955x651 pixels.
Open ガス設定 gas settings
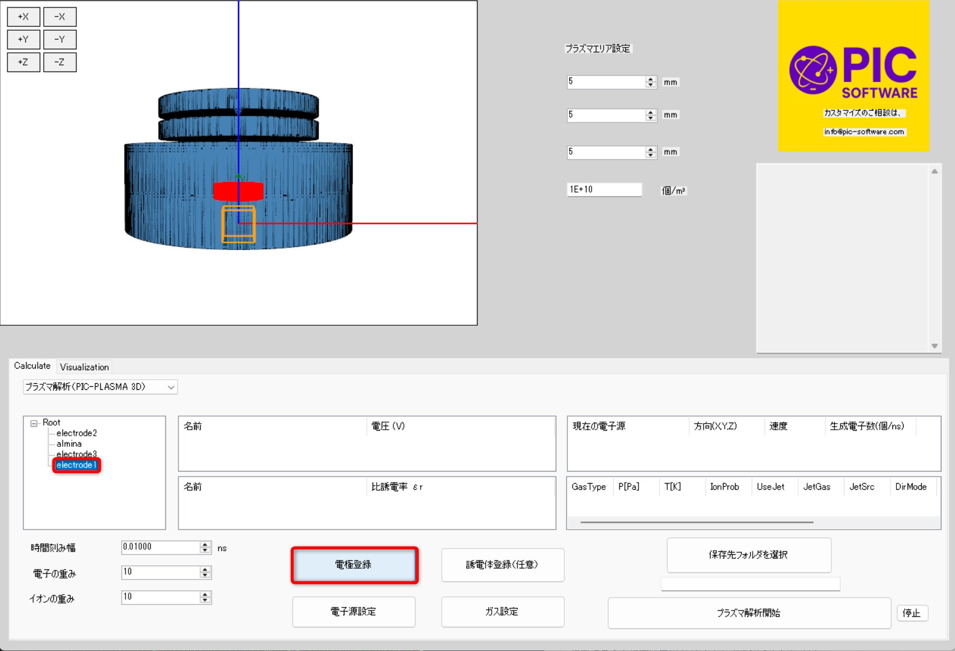point(502,612)
